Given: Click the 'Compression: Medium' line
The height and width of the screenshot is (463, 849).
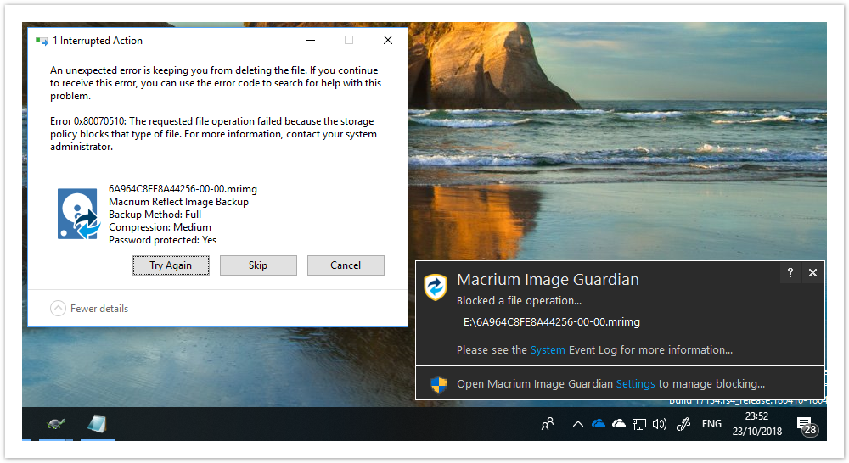Looking at the screenshot, I should (x=160, y=227).
